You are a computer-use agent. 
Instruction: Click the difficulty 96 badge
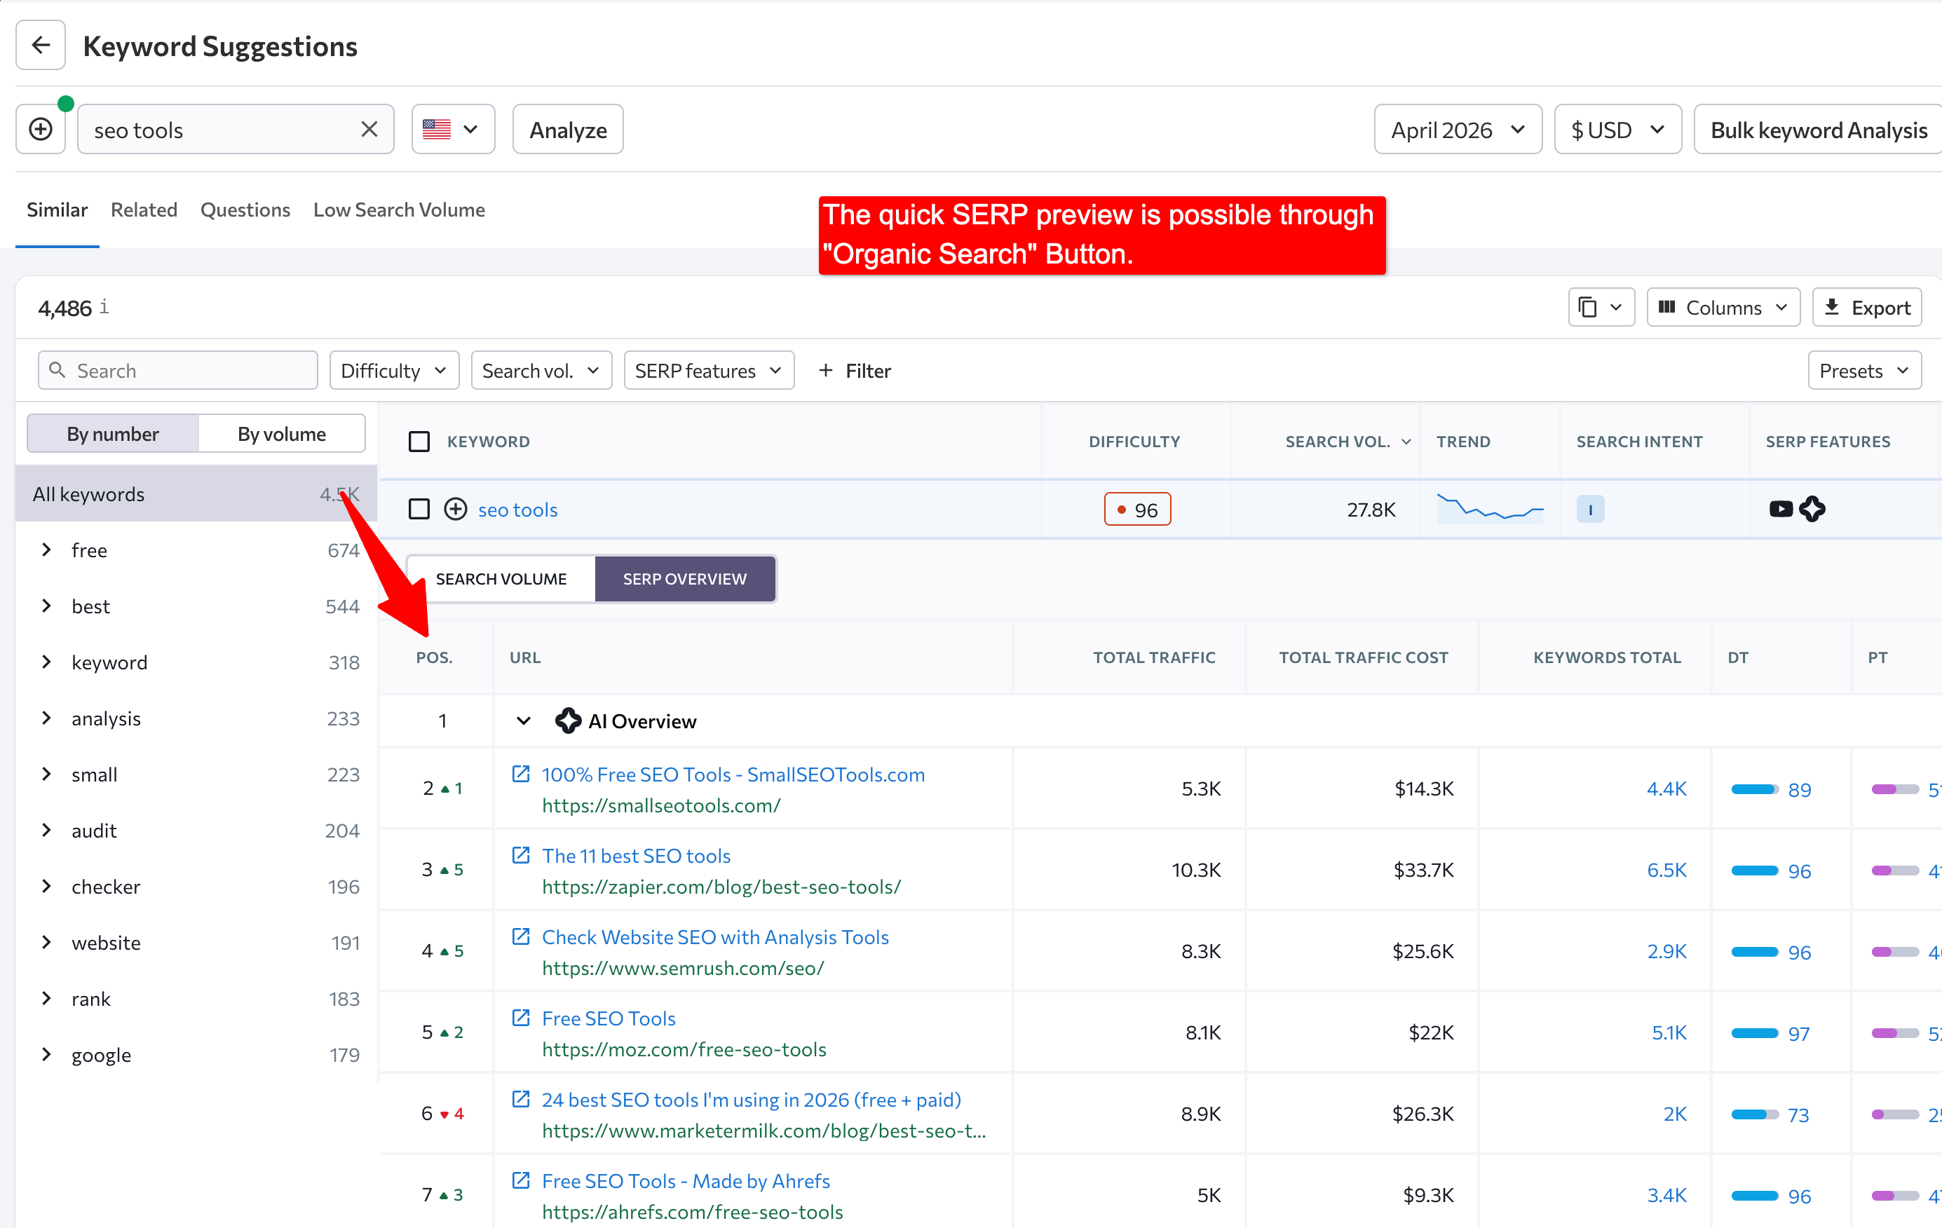click(1137, 509)
